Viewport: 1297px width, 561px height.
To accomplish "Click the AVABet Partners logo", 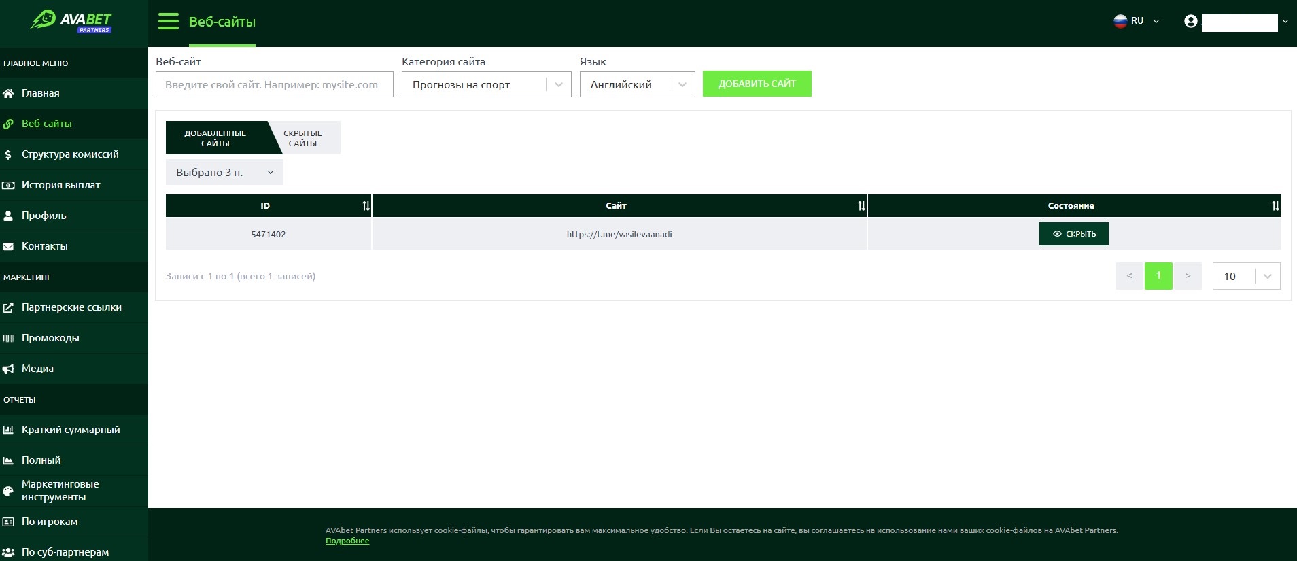I will pos(71,21).
